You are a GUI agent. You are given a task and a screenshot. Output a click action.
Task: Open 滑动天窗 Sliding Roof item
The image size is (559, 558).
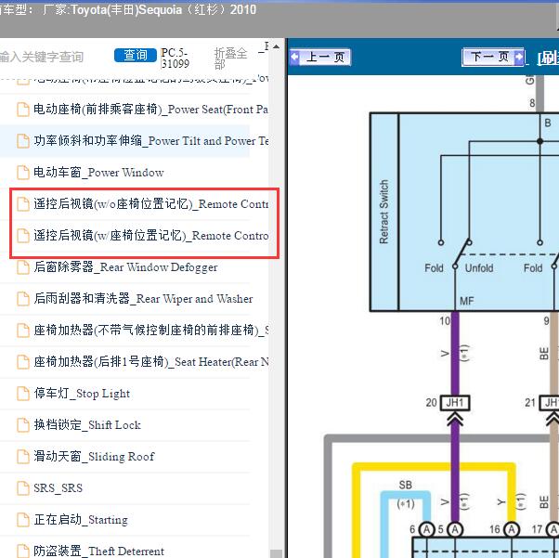click(x=94, y=457)
